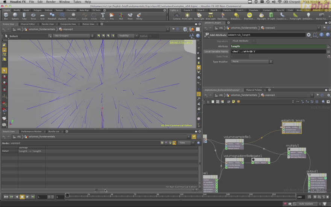This screenshot has height=207, width=331.
Task: Select the Portal Light shelf tool
Action: point(295,16)
